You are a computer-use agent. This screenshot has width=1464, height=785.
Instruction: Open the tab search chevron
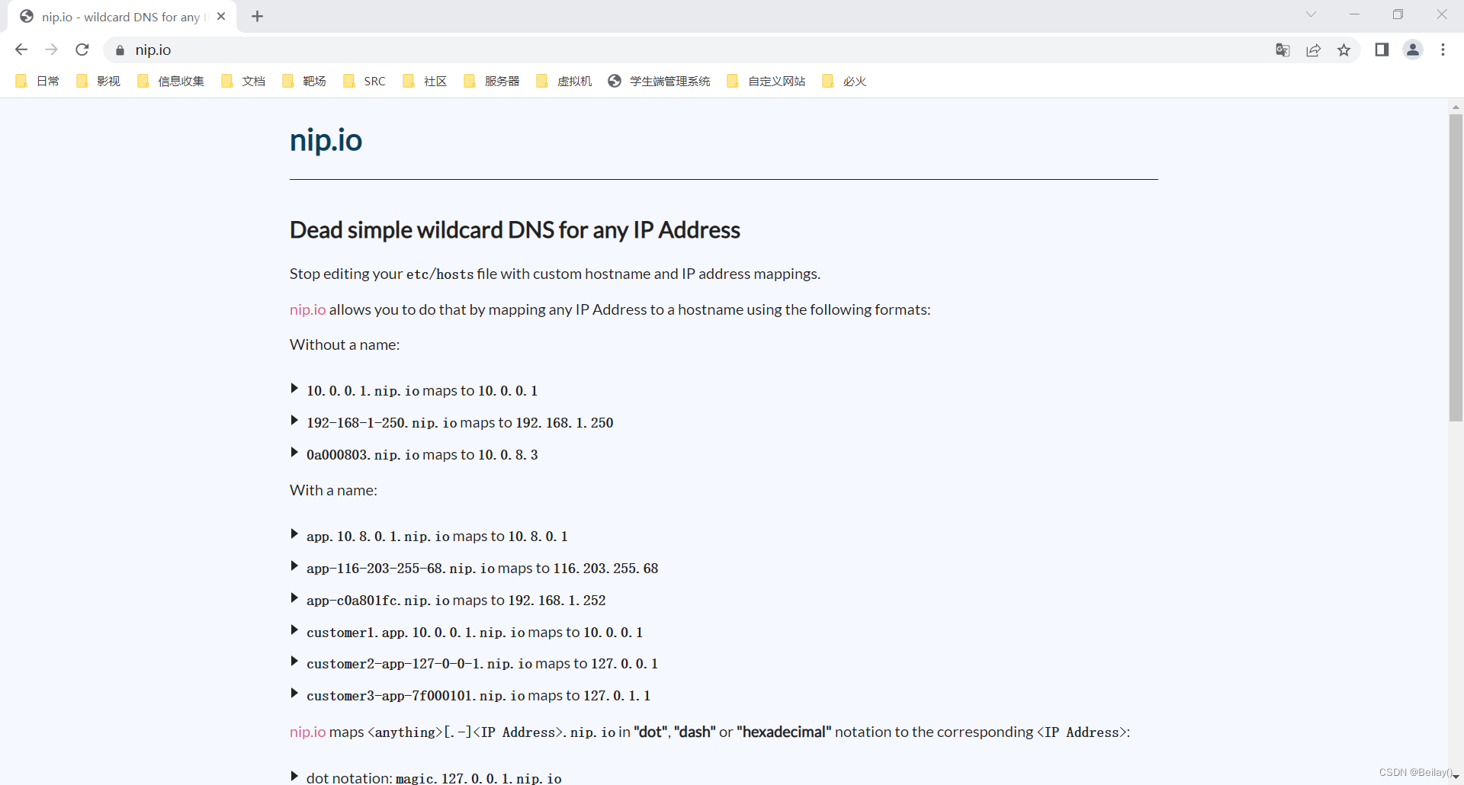pyautogui.click(x=1311, y=14)
